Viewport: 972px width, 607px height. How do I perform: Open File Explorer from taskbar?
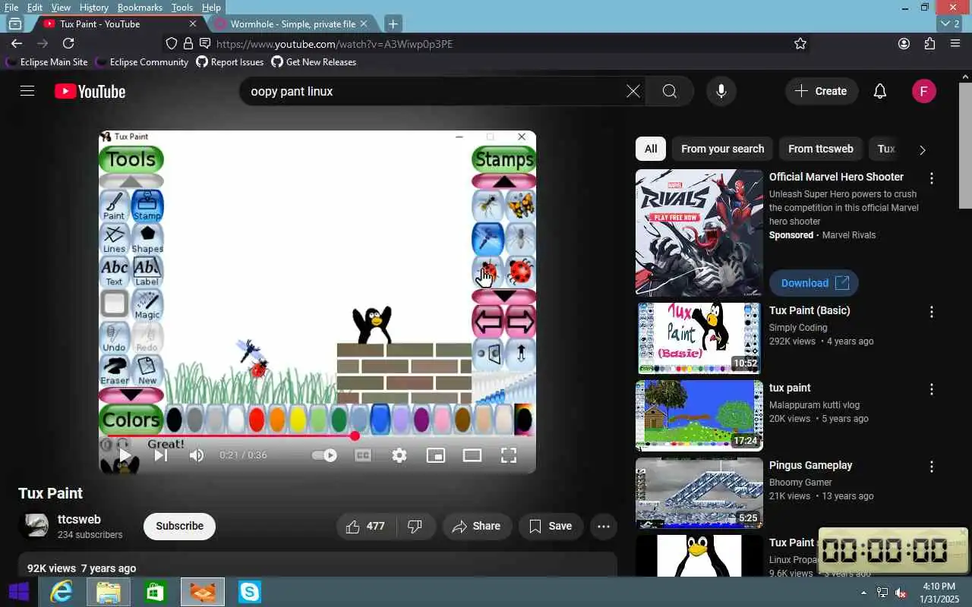[x=108, y=592]
